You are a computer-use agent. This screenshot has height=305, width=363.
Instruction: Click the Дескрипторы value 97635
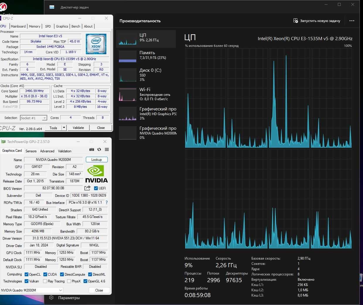pos(234,280)
